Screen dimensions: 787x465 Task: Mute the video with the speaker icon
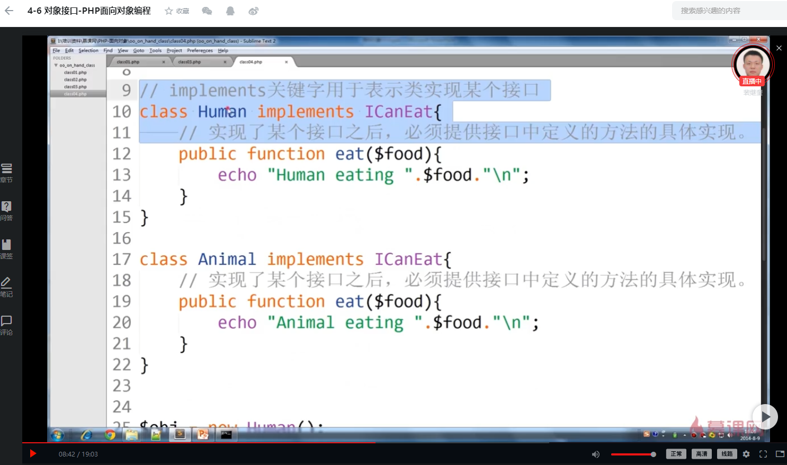[596, 454]
